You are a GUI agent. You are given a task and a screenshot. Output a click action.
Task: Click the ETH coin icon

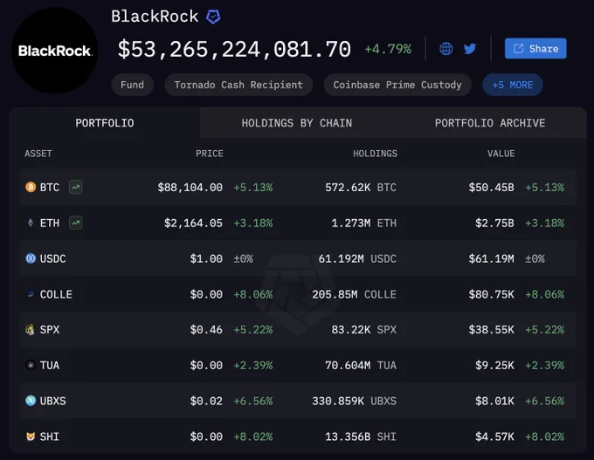31,223
